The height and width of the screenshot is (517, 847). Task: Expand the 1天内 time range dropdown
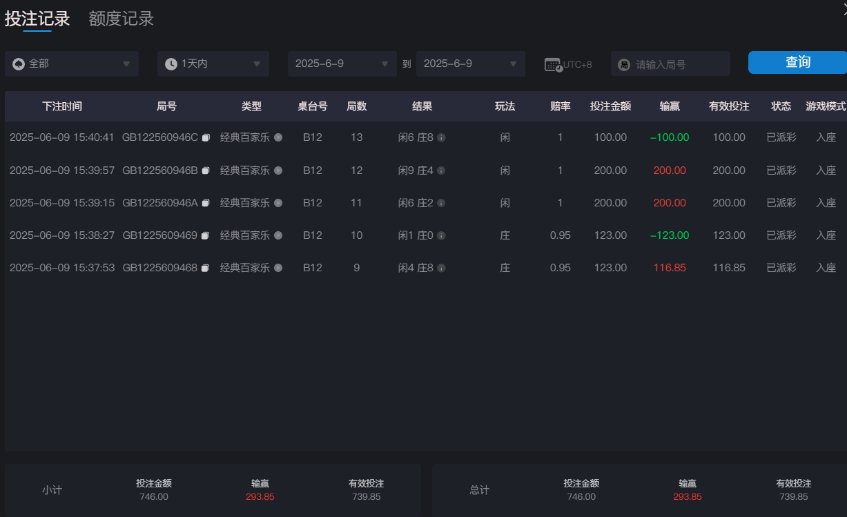(213, 64)
